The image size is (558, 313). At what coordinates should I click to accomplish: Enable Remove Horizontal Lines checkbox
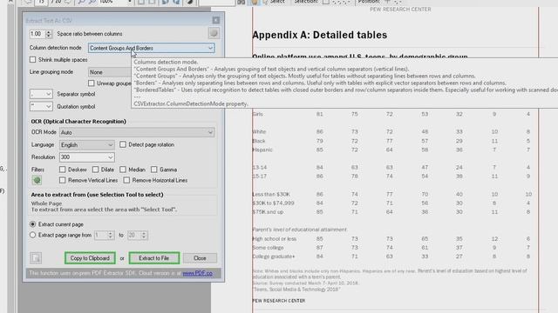coord(126,180)
